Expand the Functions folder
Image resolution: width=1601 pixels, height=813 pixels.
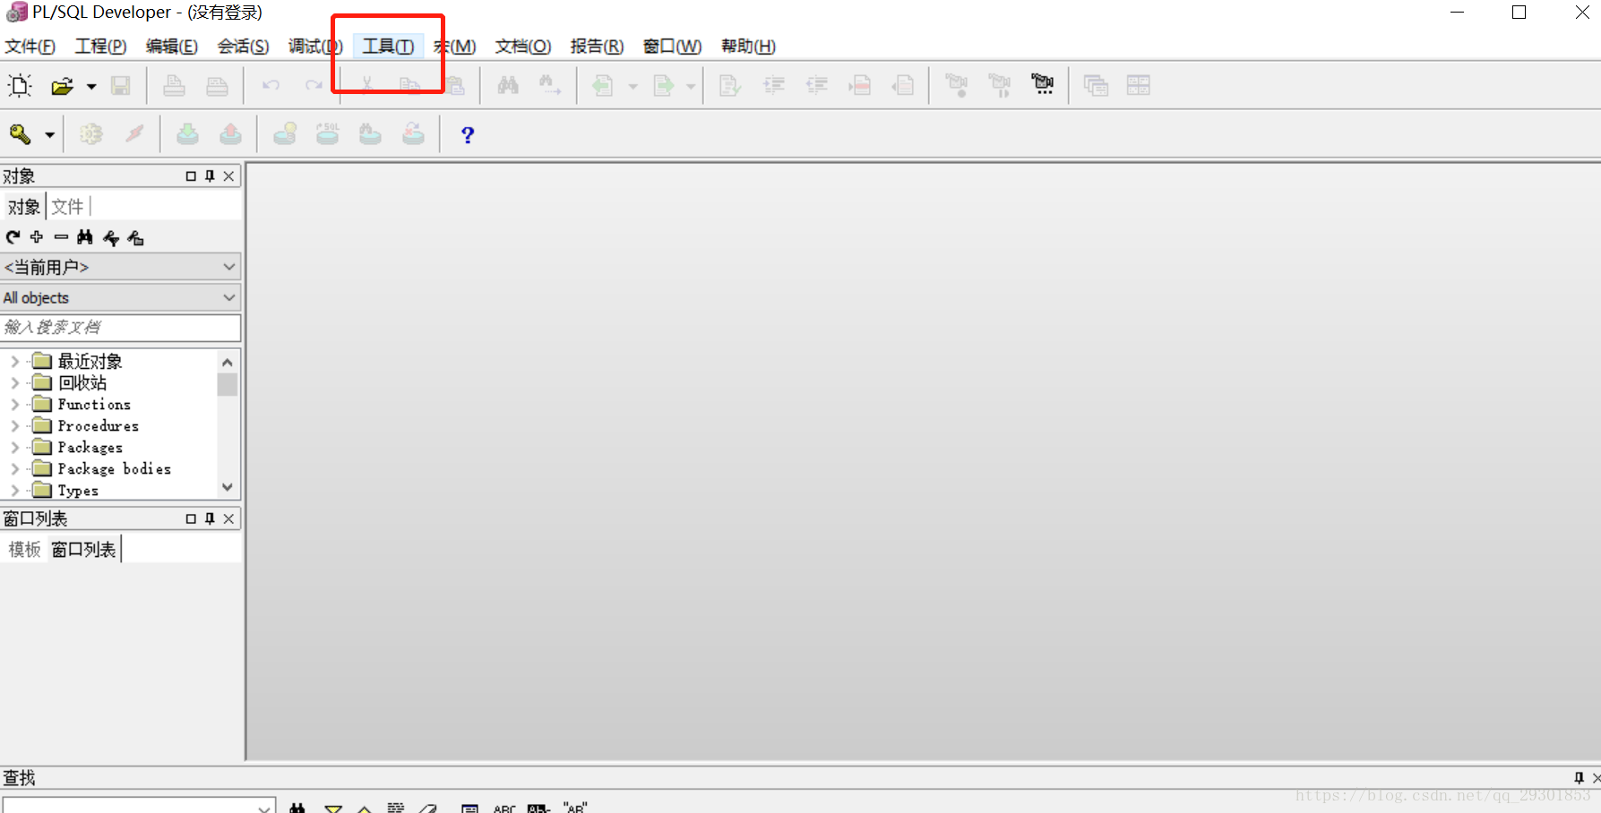[x=14, y=405]
